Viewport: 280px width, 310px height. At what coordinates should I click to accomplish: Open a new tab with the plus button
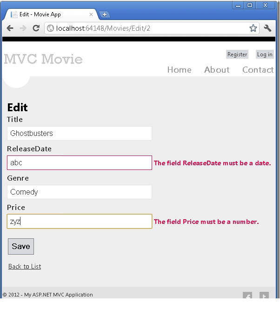(105, 14)
